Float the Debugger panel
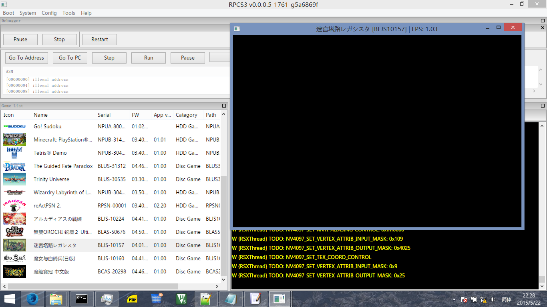547x307 pixels. click(x=543, y=20)
